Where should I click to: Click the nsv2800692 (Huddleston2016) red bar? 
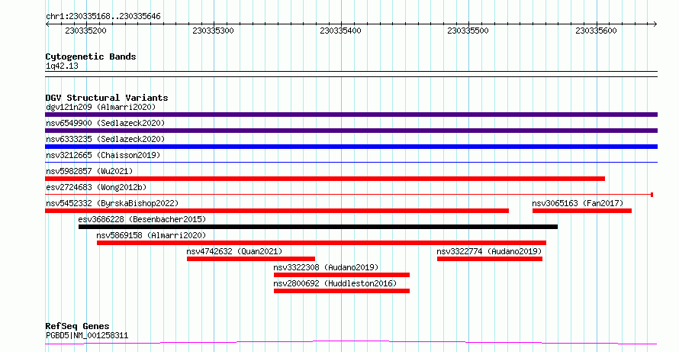tap(342, 291)
